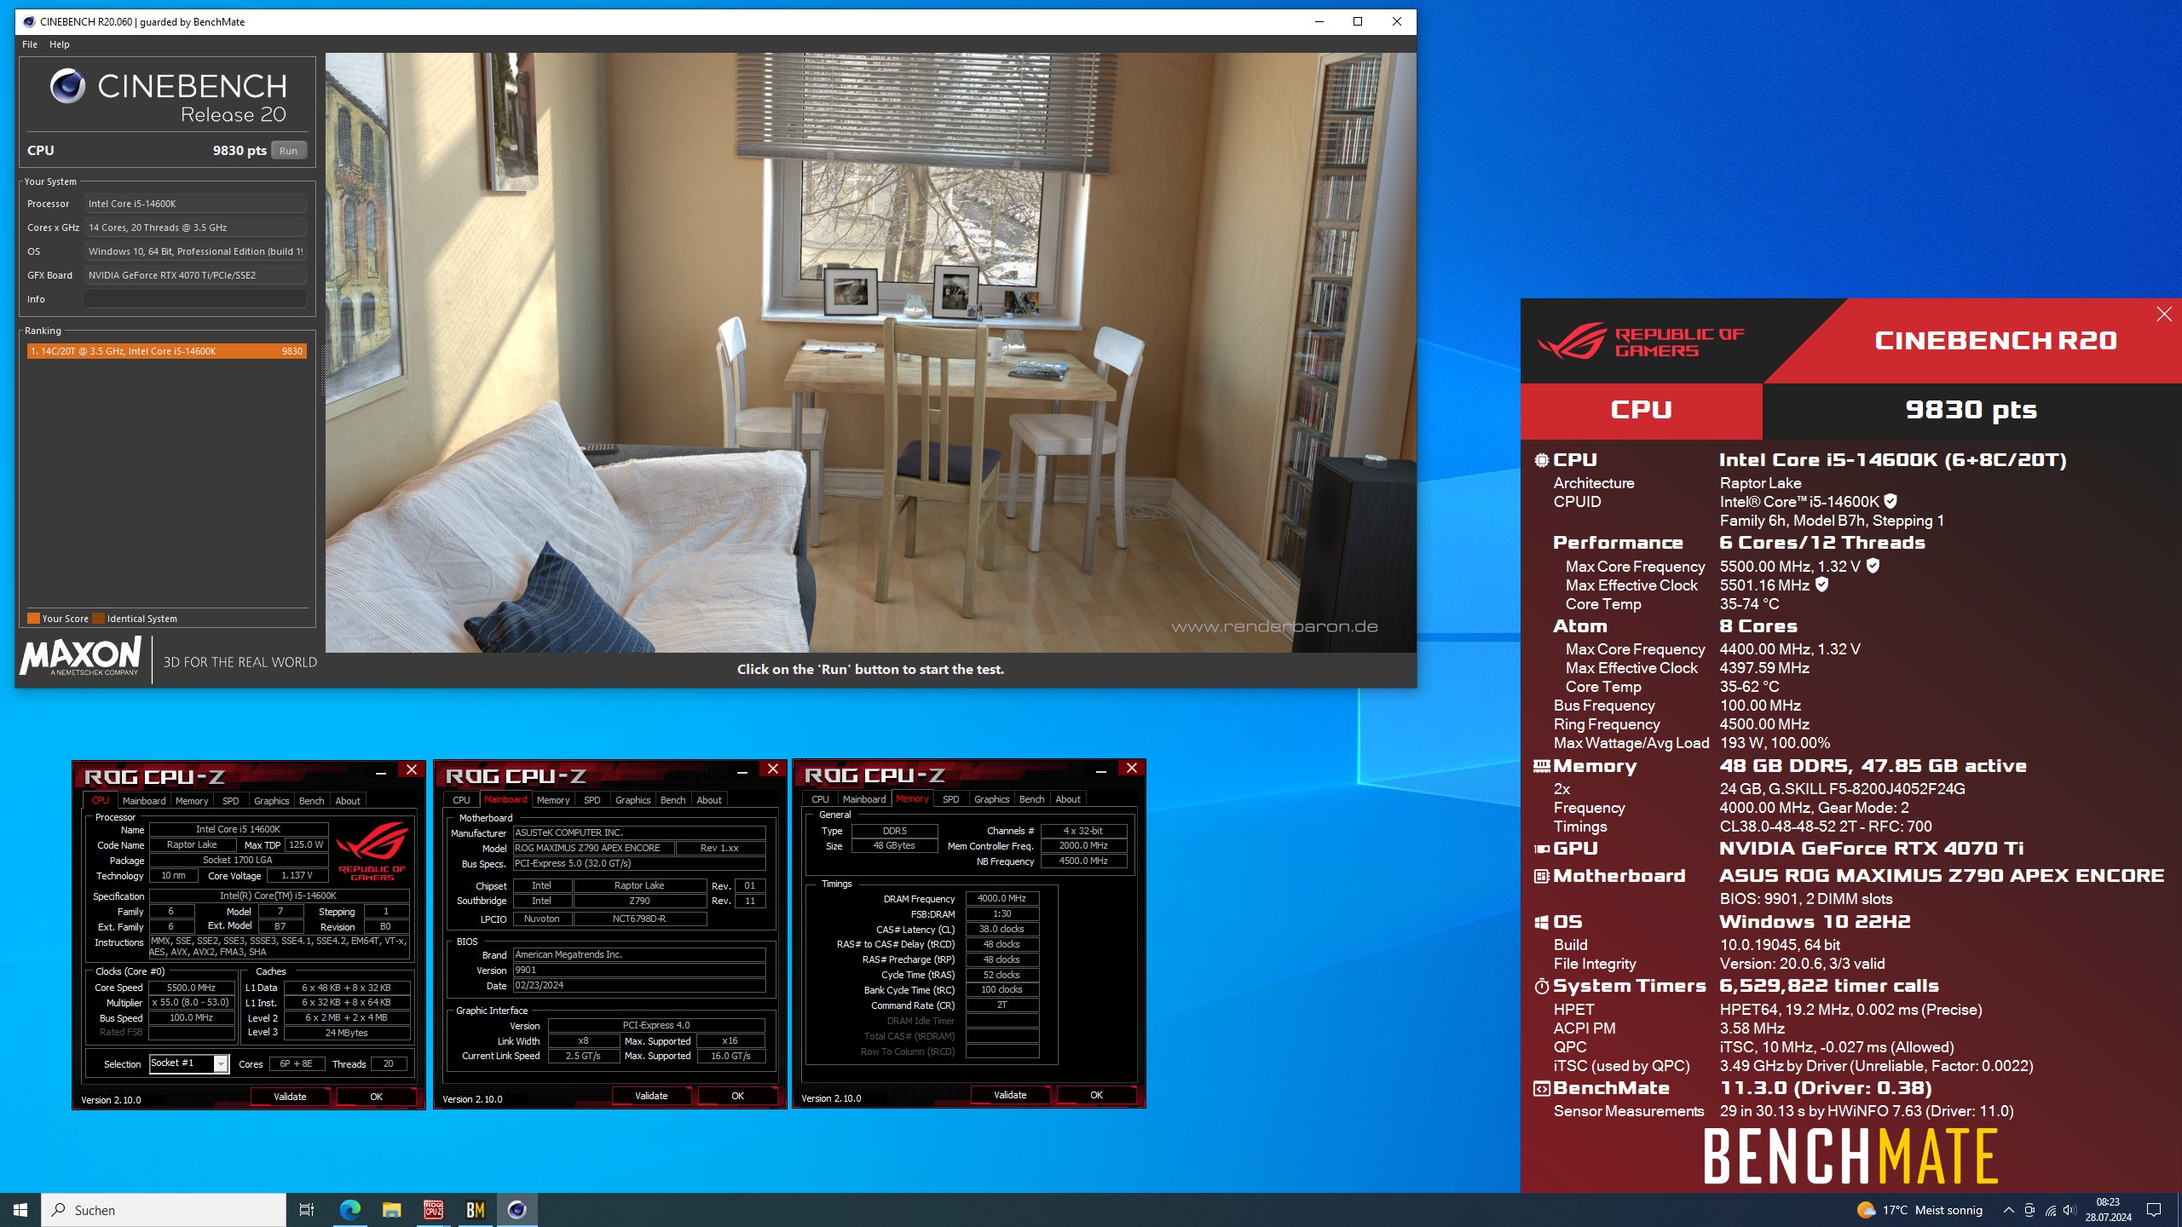2182x1227 pixels.
Task: Open the BenchMate taskbar icon
Action: coord(475,1209)
